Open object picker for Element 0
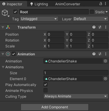Viewport: 109px width, 111px height. (x=105, y=79)
